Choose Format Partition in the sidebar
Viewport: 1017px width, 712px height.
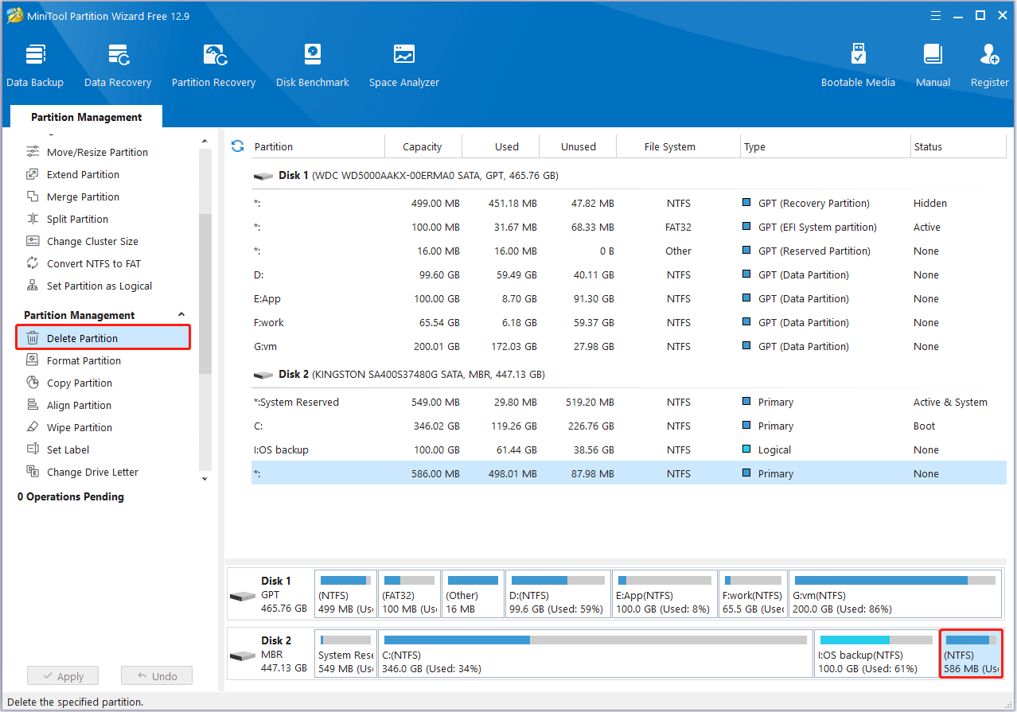[x=84, y=360]
